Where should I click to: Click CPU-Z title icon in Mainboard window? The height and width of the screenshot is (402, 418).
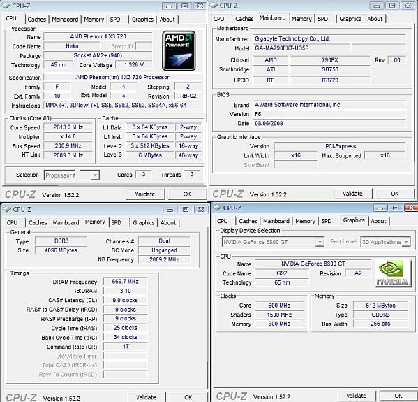214,6
